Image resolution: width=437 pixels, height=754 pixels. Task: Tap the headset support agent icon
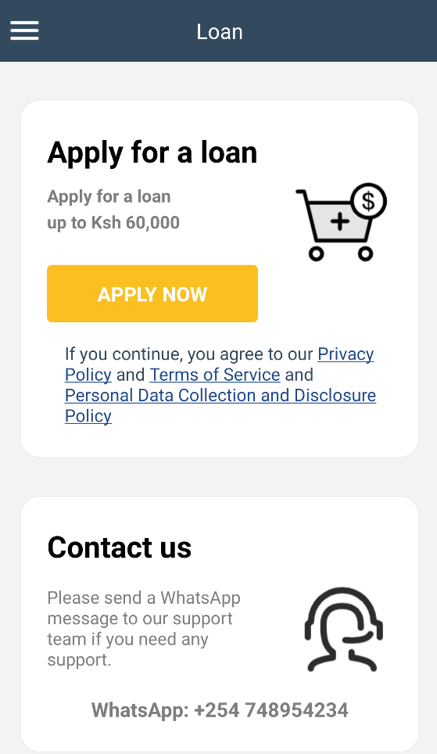coord(343,629)
